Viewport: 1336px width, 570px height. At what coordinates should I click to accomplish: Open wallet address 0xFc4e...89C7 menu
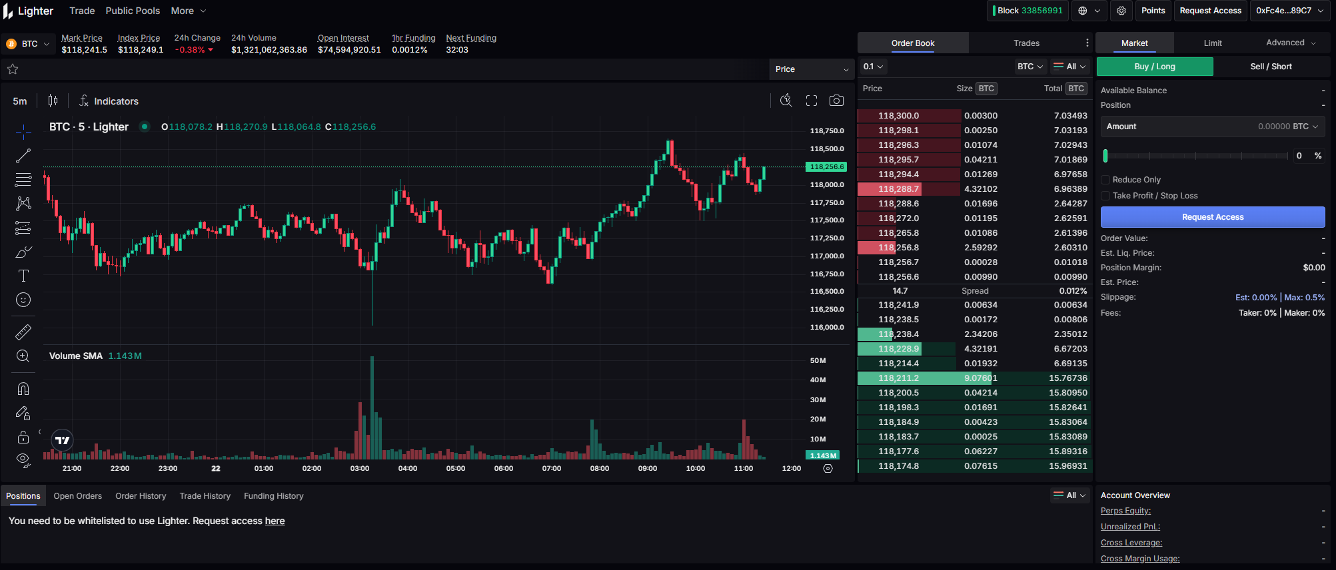point(1289,11)
